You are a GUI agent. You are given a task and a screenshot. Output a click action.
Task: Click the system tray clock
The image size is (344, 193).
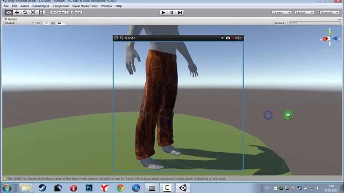pos(332,188)
